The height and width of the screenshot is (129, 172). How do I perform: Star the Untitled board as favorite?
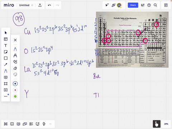32,5
